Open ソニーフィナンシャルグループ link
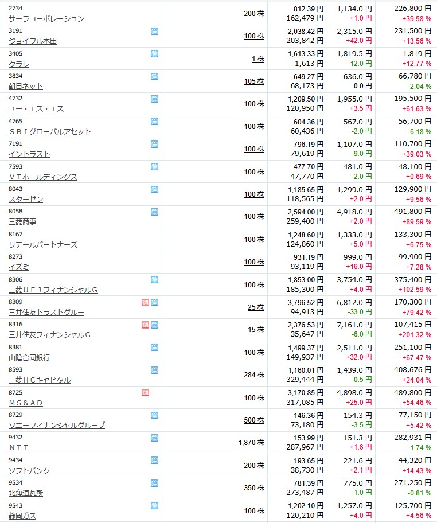The image size is (437, 523). pos(57,426)
